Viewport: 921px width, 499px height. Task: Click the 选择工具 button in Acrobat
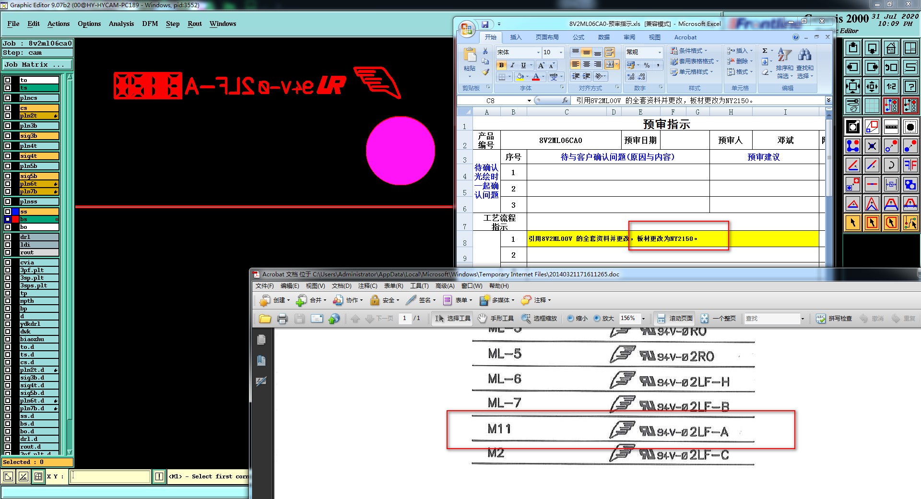pos(453,318)
